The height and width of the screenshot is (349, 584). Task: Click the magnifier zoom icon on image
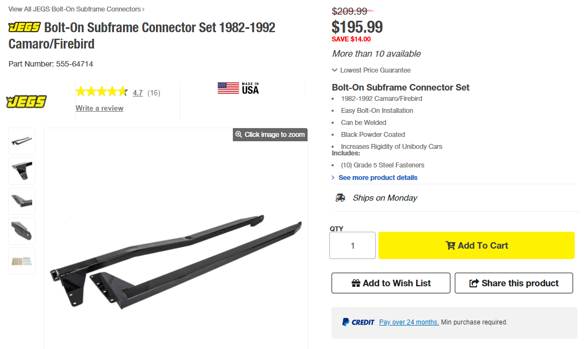pyautogui.click(x=238, y=135)
